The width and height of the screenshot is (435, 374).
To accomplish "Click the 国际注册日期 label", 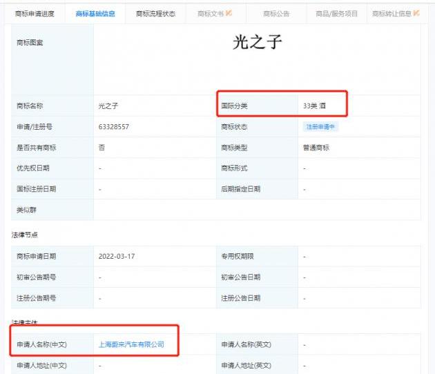I will [37, 189].
